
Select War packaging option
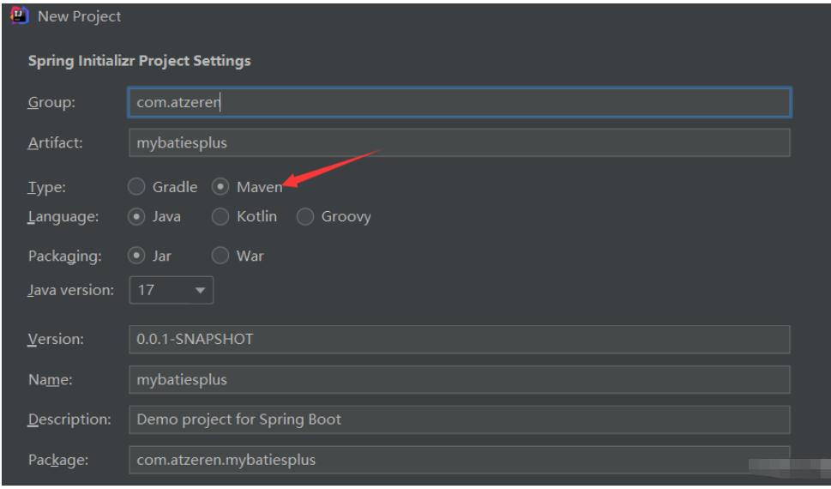coord(220,256)
